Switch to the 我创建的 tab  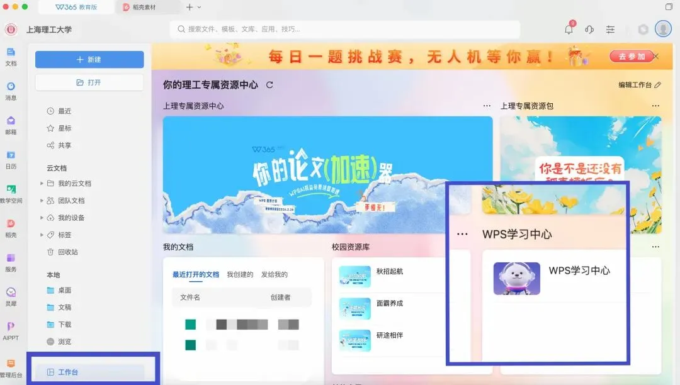240,274
